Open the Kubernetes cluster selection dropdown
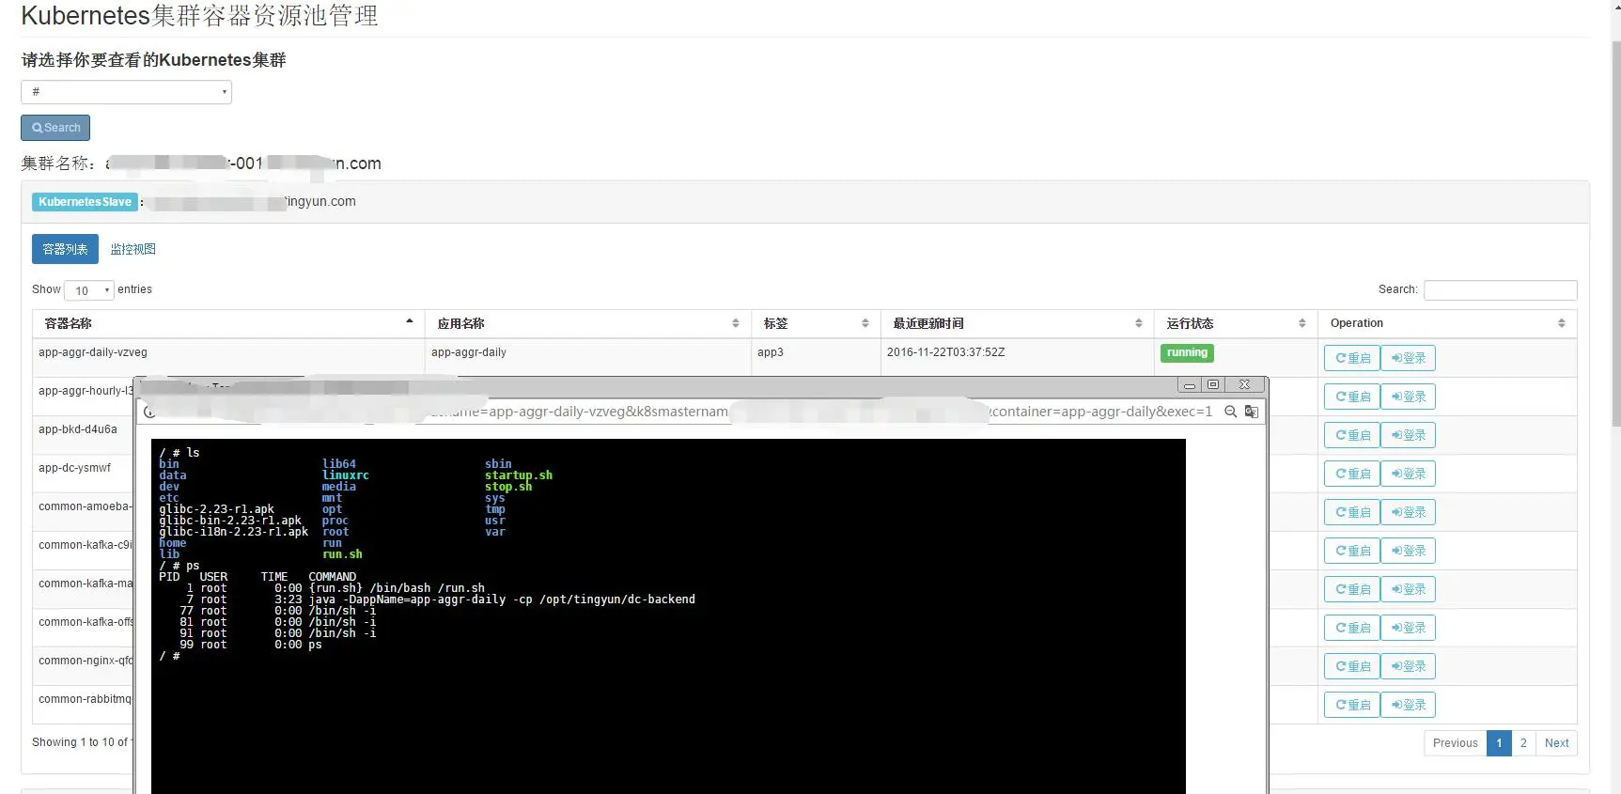The image size is (1621, 794). click(x=126, y=92)
